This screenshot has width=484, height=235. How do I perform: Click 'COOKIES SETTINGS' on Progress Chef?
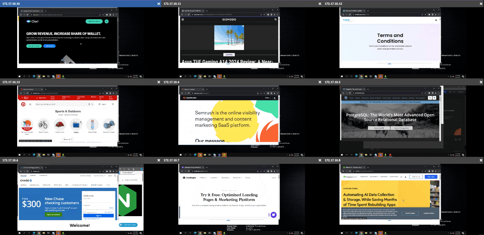coord(429,213)
